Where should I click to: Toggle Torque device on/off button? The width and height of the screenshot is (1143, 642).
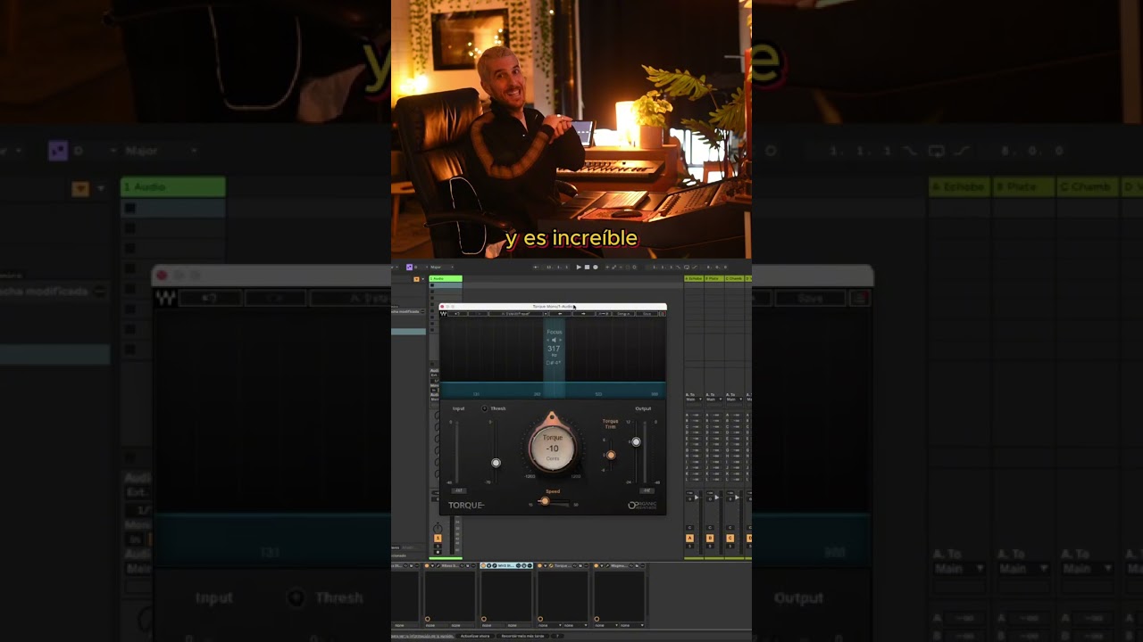click(x=539, y=565)
